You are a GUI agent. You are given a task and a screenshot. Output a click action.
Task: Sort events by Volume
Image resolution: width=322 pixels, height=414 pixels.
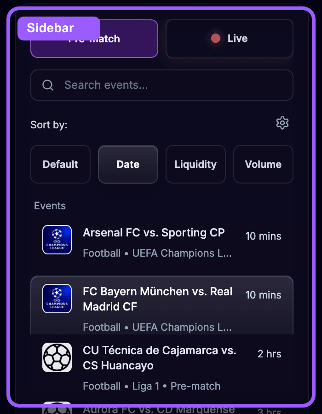point(263,164)
